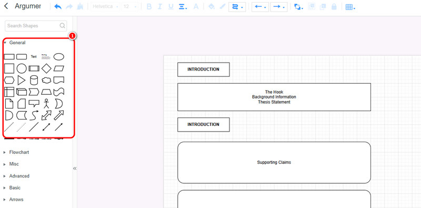Select the diamond shape
Viewport: 421px width, 208px height.
click(x=46, y=68)
